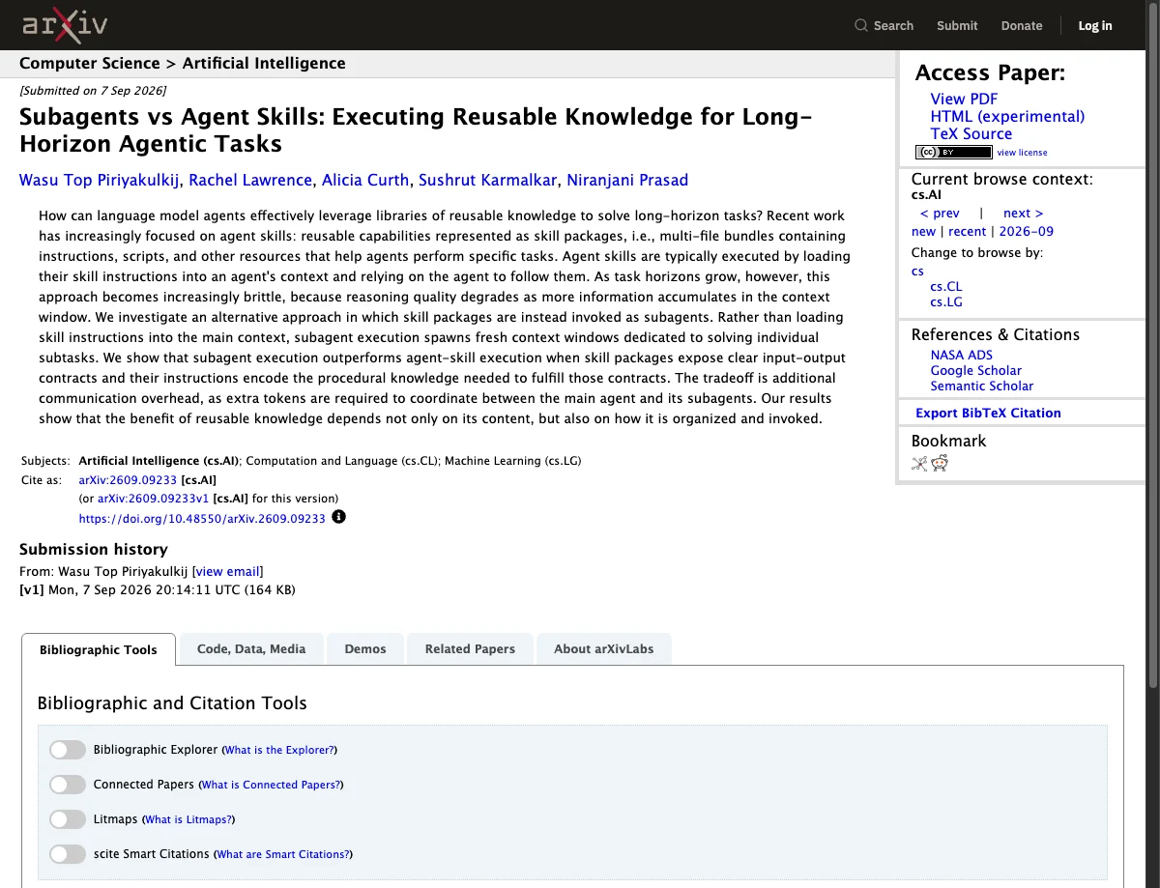Open View PDF link

(x=964, y=99)
